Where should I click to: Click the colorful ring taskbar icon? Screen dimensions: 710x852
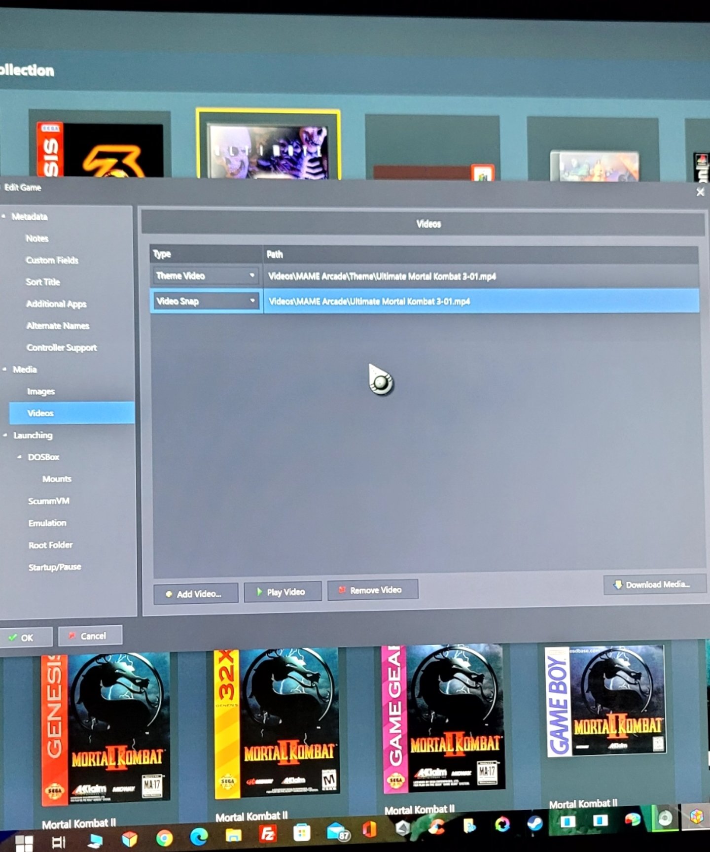502,824
